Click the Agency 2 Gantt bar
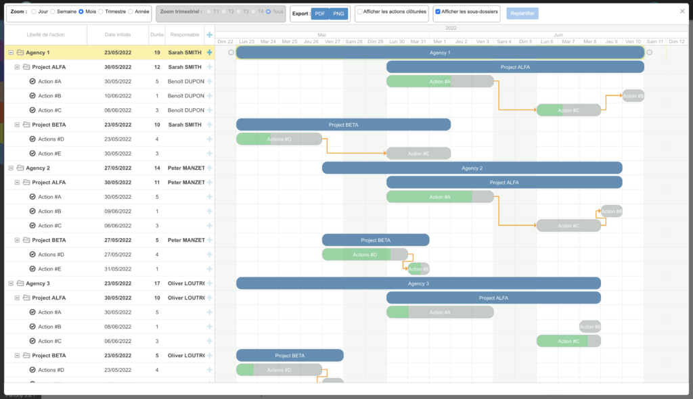 coord(472,168)
